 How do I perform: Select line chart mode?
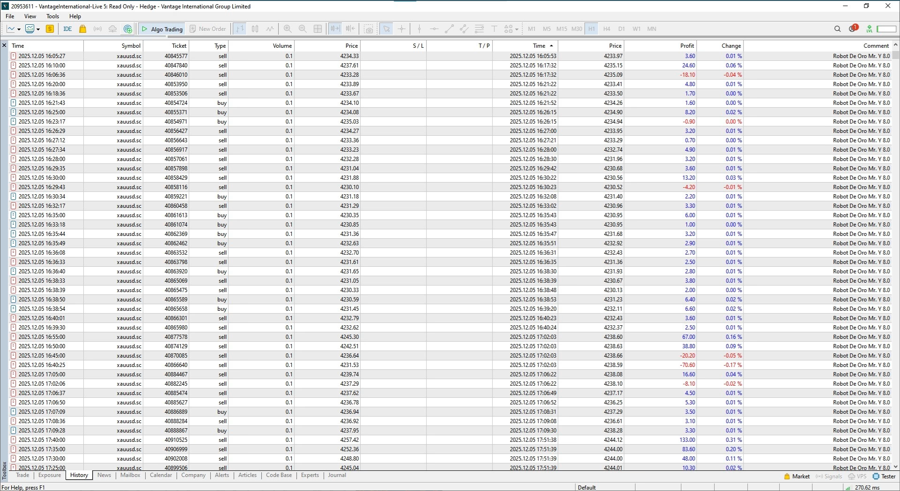[270, 29]
